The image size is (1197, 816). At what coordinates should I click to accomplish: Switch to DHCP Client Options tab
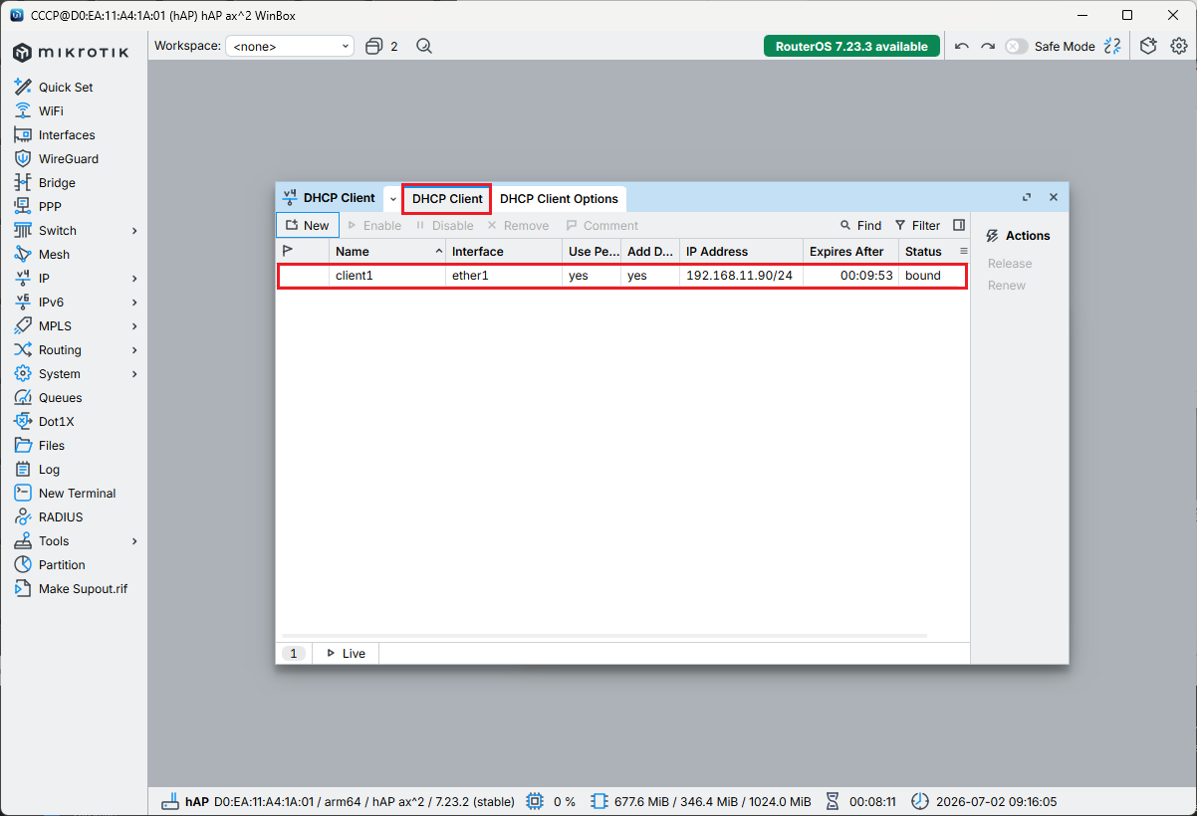pyautogui.click(x=559, y=198)
